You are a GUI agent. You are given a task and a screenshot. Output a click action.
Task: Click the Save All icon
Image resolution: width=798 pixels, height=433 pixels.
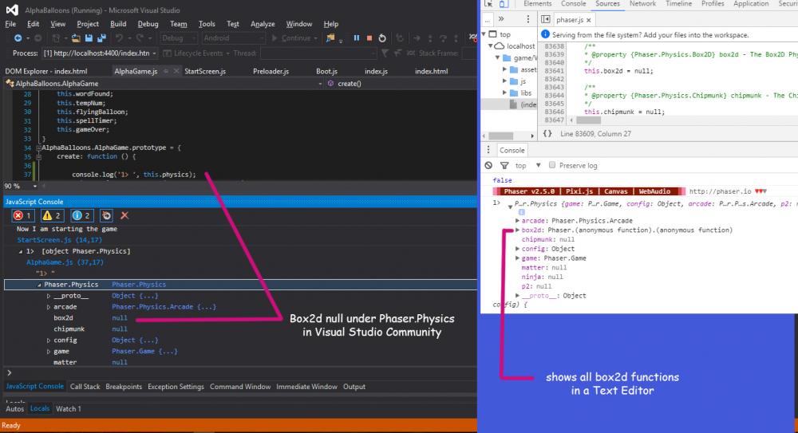(x=101, y=38)
